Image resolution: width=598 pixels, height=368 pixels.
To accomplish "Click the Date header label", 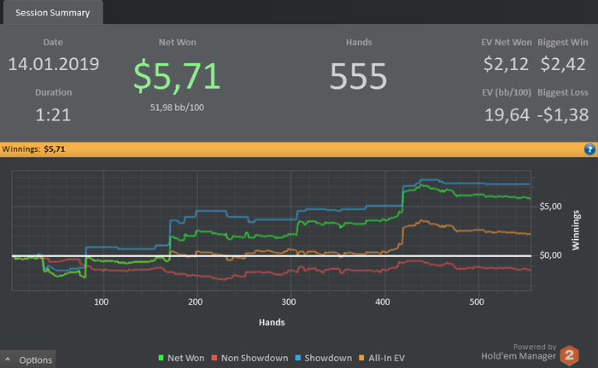I will 53,43.
